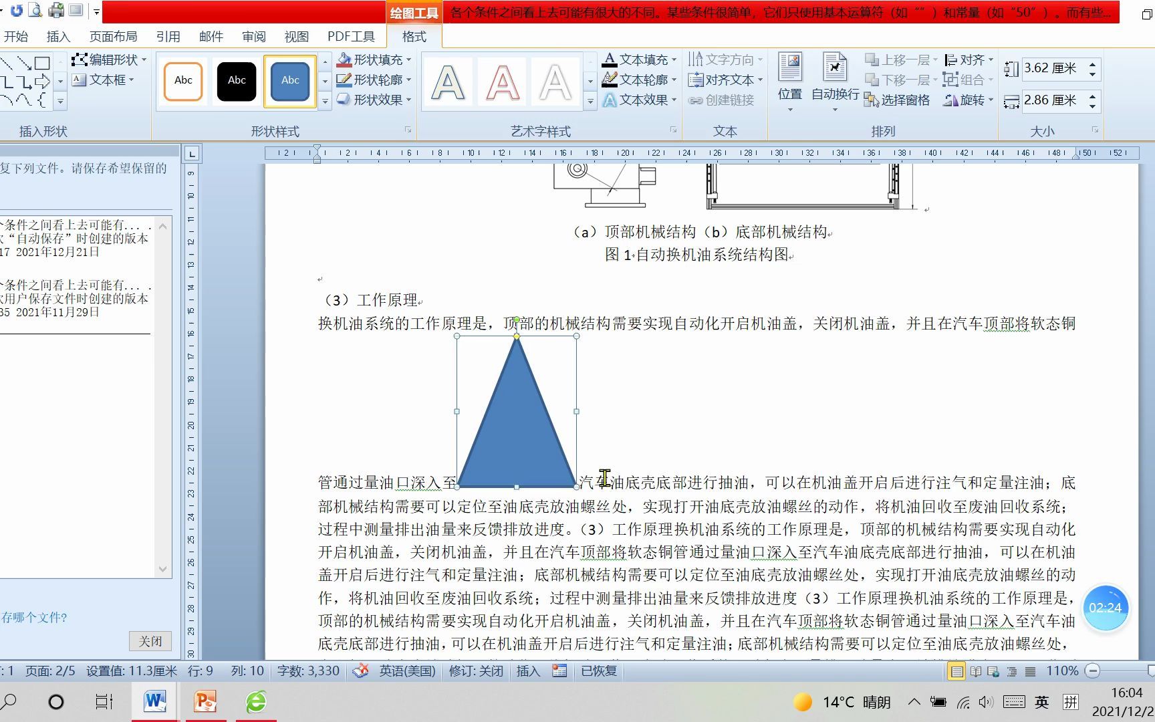
Task: Click the yellow adjustment handle atop the triangle
Action: [517, 336]
